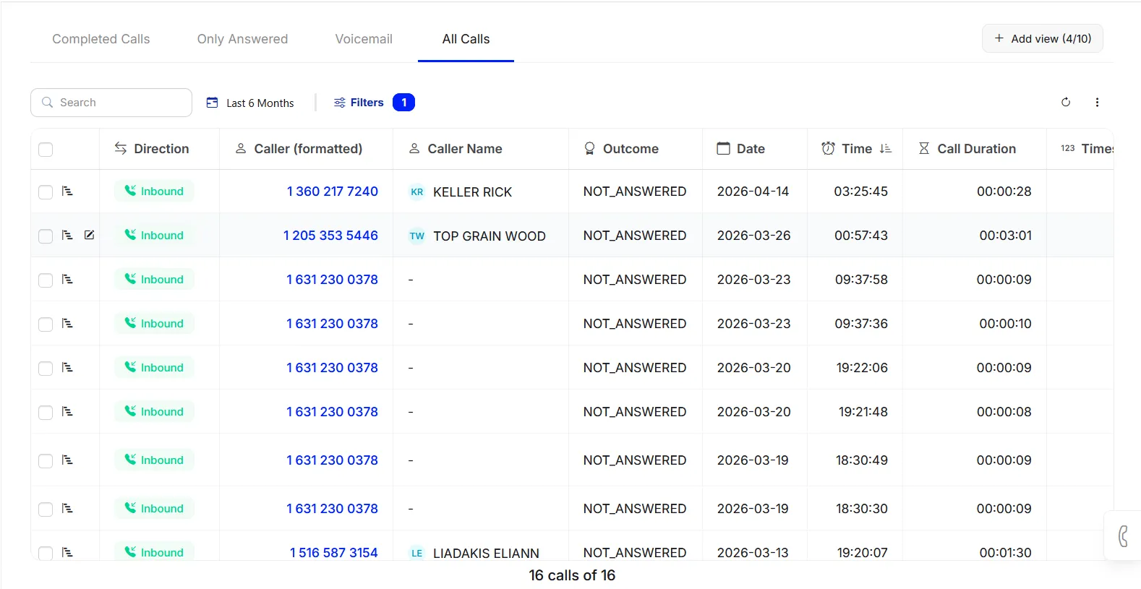Check the box for TOP GRAIN WOOD row

46,236
